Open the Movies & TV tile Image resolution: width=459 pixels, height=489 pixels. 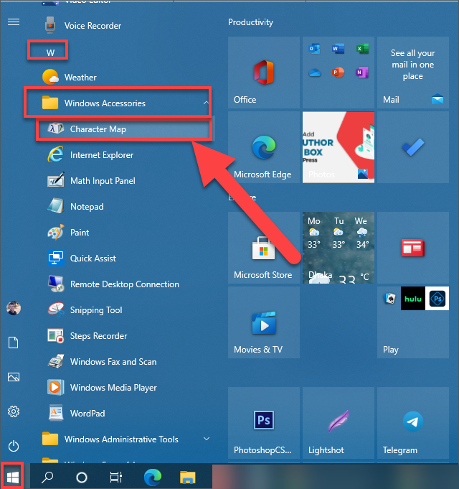point(264,322)
